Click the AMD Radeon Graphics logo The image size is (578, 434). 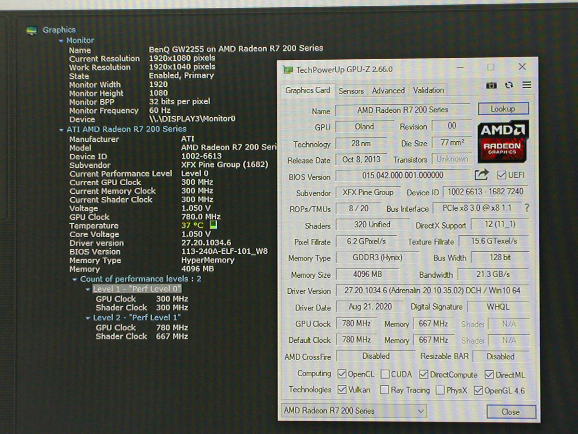503,141
